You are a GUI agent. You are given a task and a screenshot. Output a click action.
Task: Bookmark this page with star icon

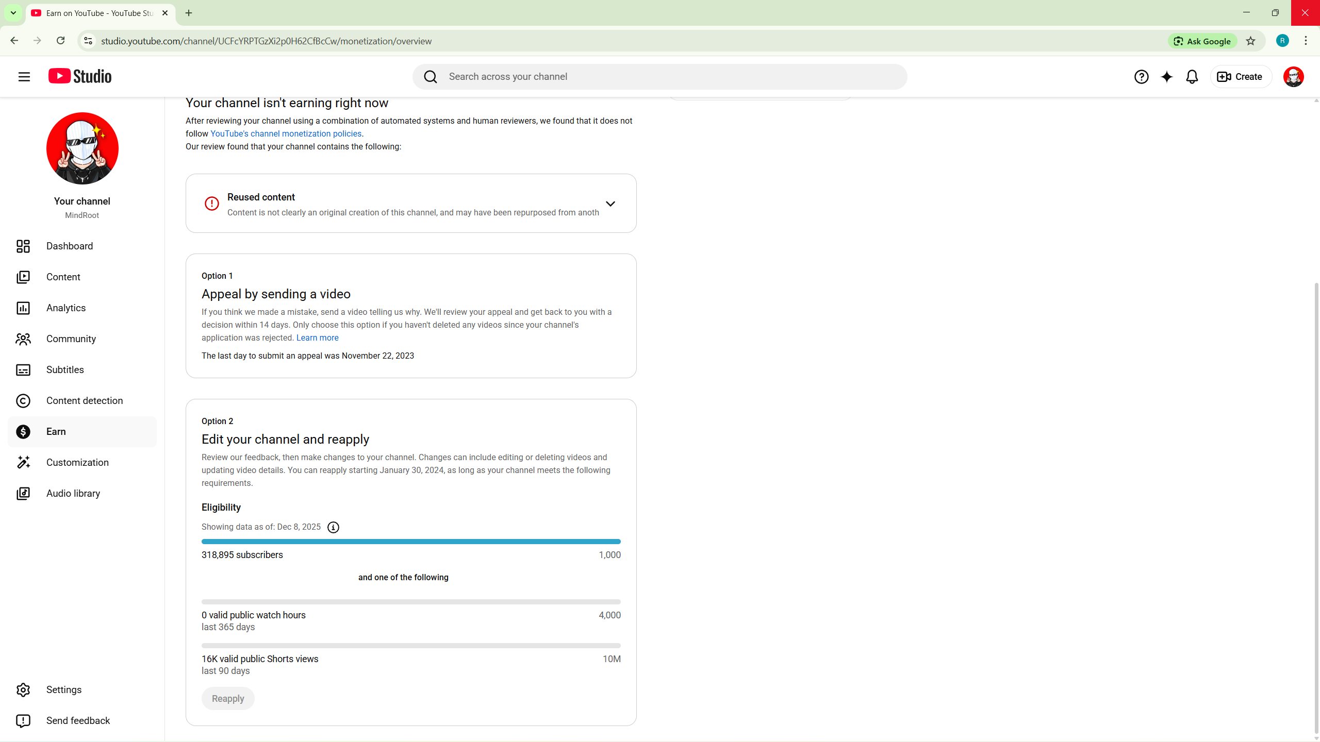(1250, 41)
